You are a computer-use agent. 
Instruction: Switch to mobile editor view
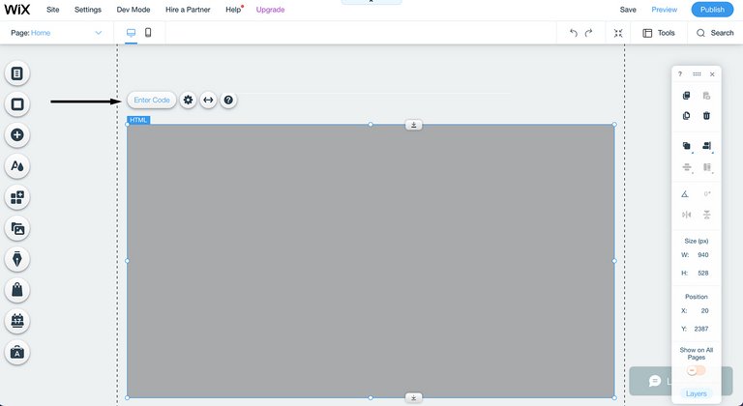148,32
